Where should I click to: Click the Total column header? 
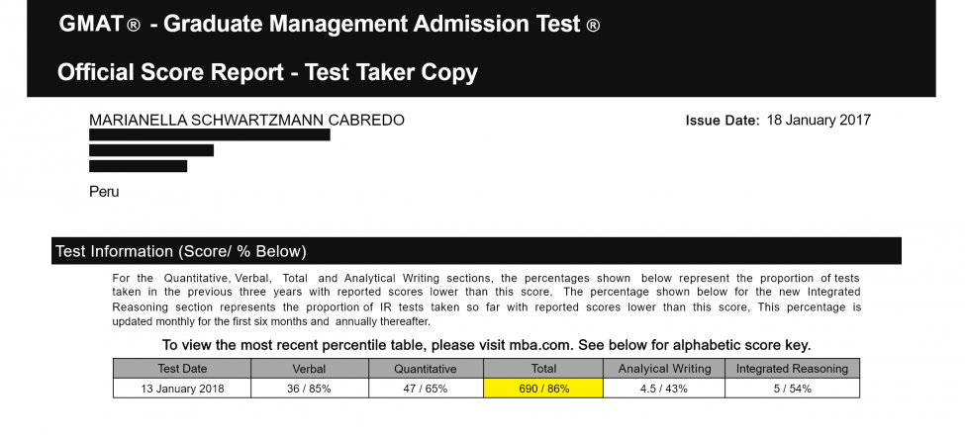542,369
